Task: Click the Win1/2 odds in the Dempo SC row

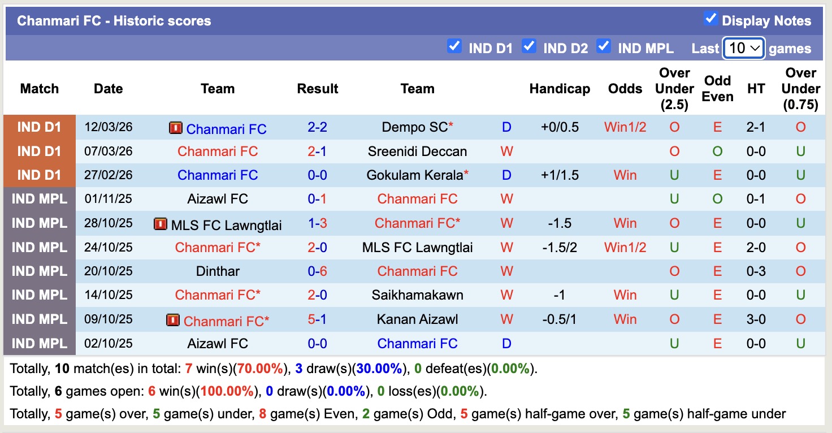Action: [625, 127]
